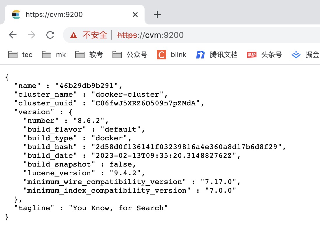Open the 公众号 bookmark folder
320x230 pixels.
[130, 55]
